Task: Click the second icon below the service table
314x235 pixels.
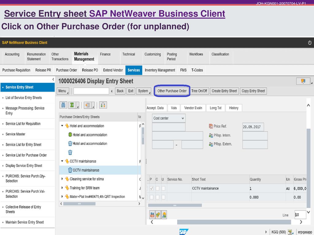Action: pos(158,215)
